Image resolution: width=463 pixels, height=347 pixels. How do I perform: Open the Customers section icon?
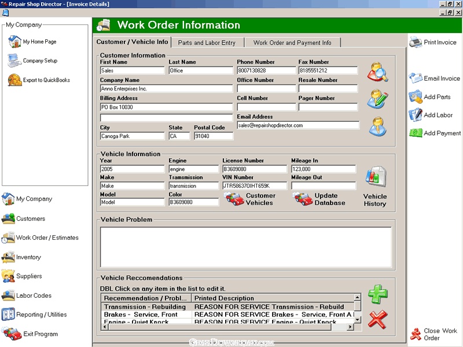coord(8,218)
